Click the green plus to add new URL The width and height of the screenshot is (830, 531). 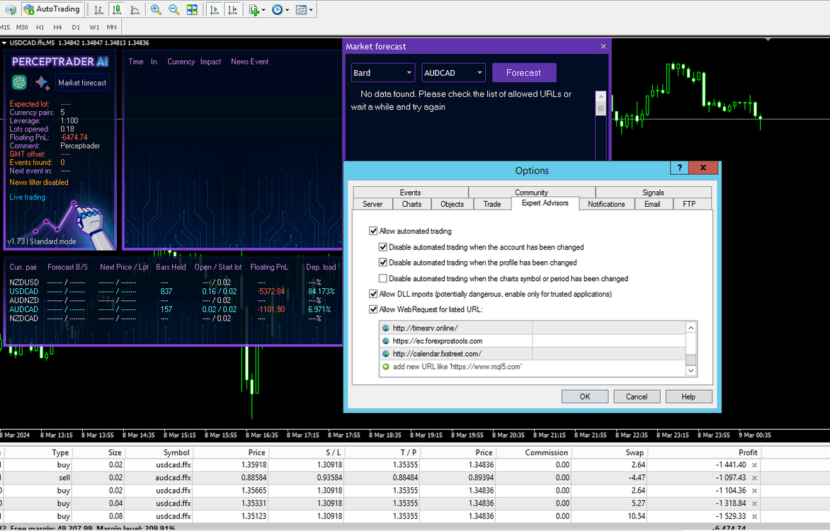[x=385, y=367]
